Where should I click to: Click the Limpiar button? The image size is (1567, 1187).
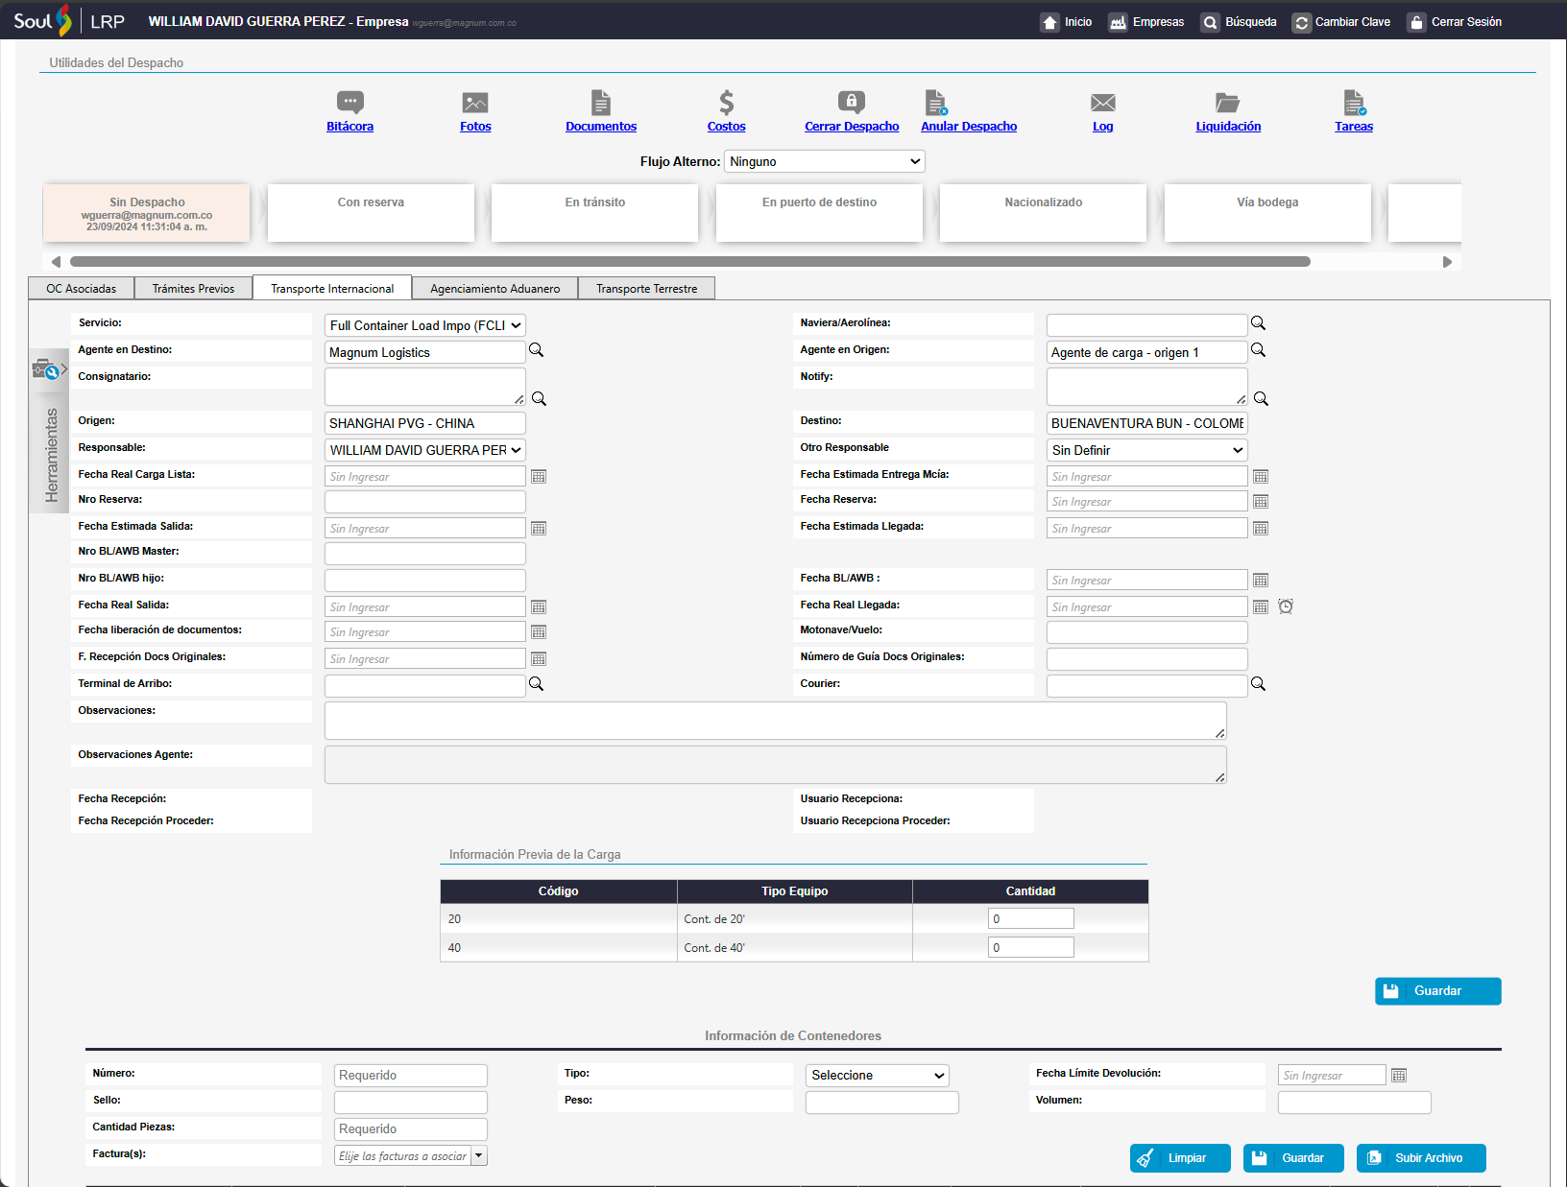tap(1180, 1158)
